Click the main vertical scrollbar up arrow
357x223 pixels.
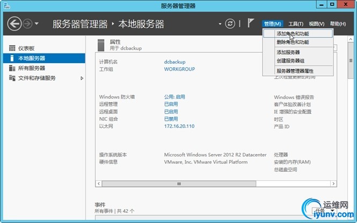click(351, 39)
